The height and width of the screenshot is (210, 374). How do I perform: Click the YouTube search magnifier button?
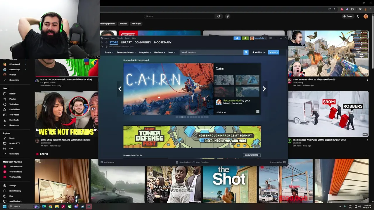pos(219,16)
